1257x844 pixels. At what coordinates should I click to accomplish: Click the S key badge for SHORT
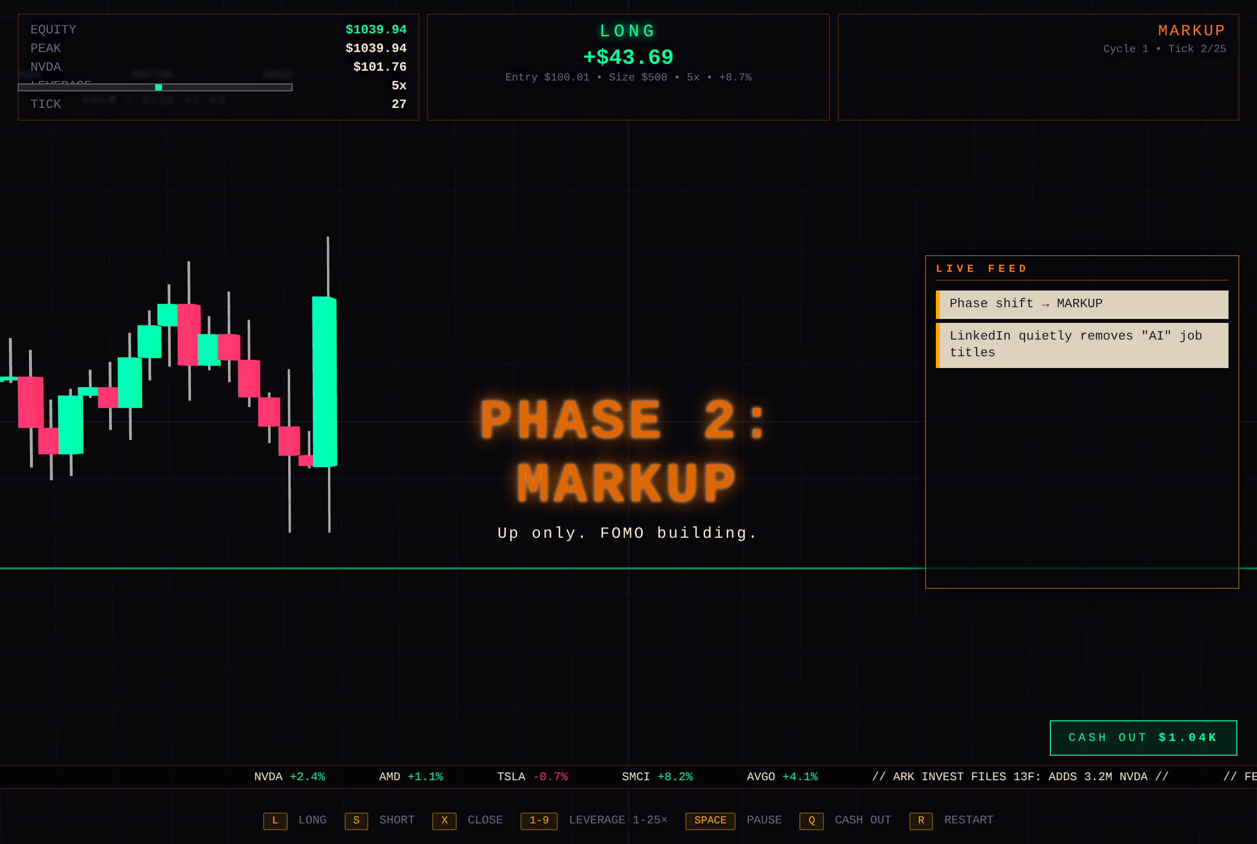tap(356, 821)
